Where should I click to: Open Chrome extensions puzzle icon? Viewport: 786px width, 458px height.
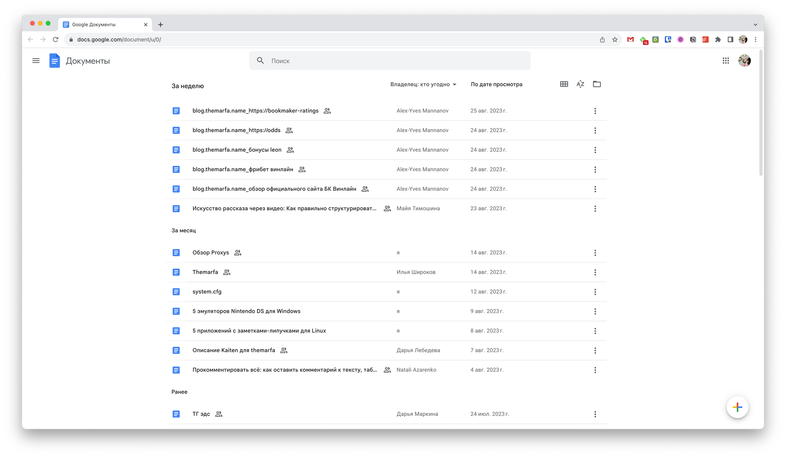718,39
